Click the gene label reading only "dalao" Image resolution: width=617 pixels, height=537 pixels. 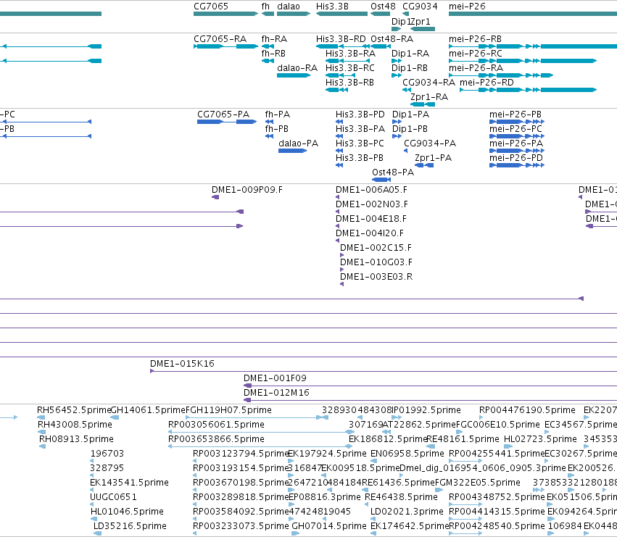[289, 7]
